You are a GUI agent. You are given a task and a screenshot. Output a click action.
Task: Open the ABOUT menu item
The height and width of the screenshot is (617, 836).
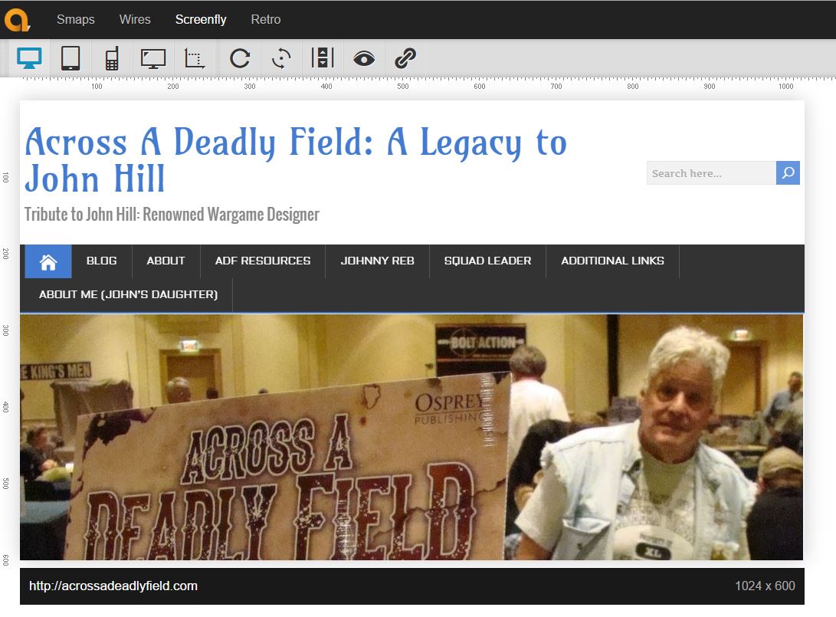166,261
